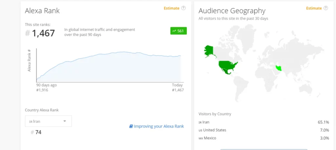
Task: Click the Audience Geography heading
Action: tap(232, 10)
